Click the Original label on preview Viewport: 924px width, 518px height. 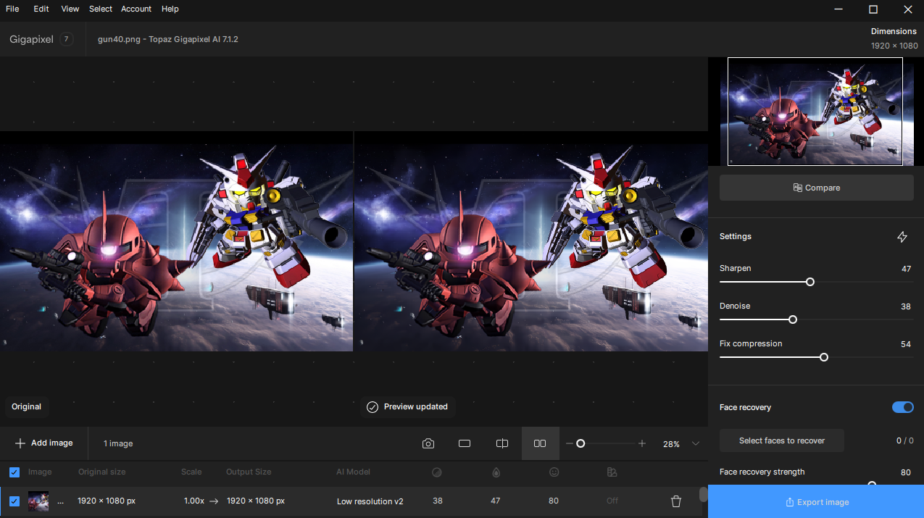point(27,407)
